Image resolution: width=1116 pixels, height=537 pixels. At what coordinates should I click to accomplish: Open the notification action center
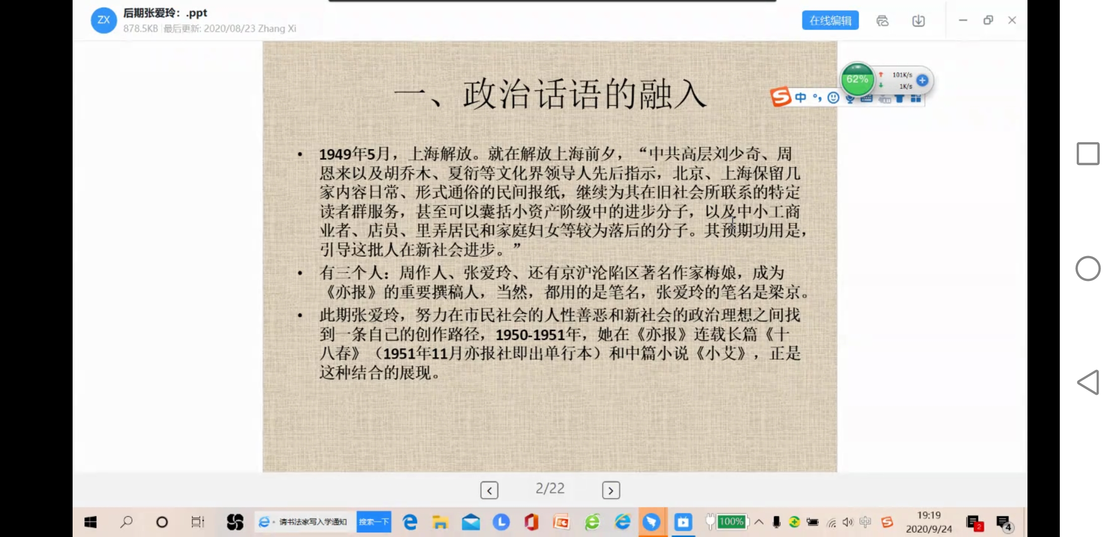click(1004, 523)
